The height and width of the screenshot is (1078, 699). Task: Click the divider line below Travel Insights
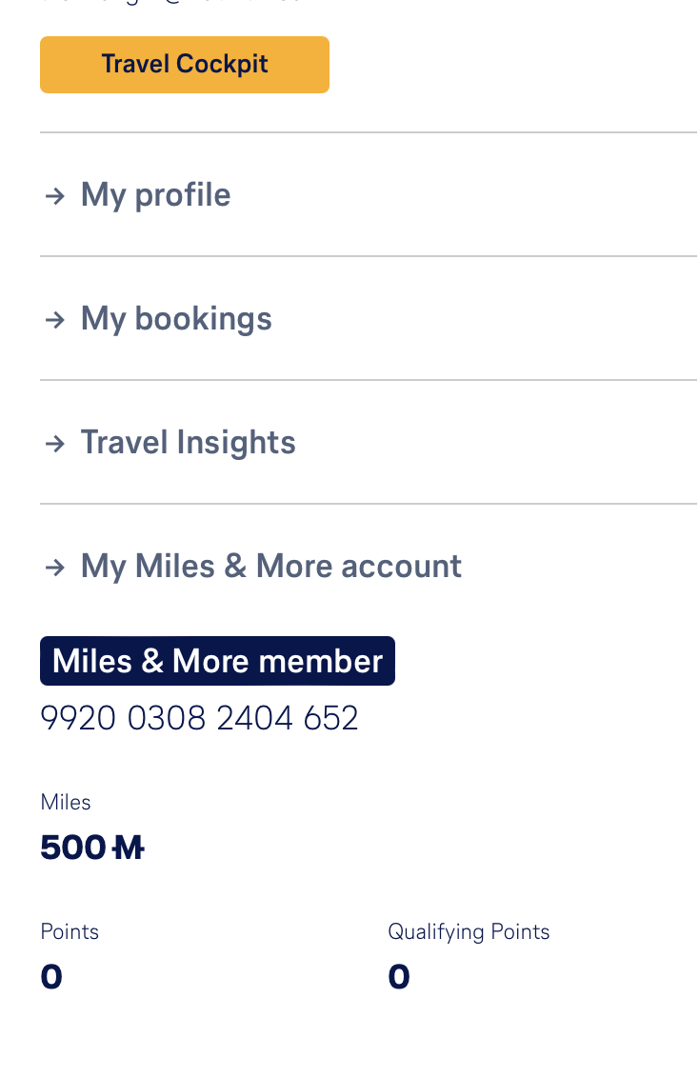tap(368, 504)
